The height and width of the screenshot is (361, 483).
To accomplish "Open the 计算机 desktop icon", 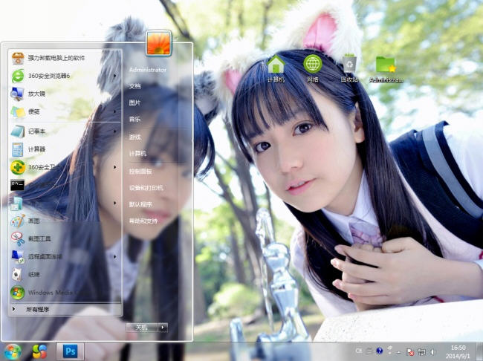I will click(276, 68).
